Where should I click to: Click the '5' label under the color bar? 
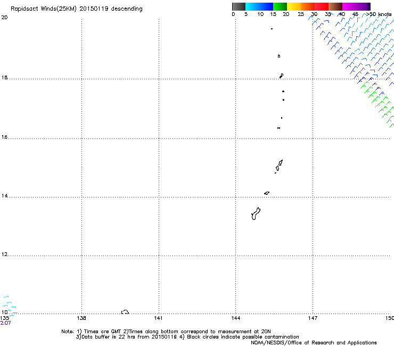click(246, 14)
